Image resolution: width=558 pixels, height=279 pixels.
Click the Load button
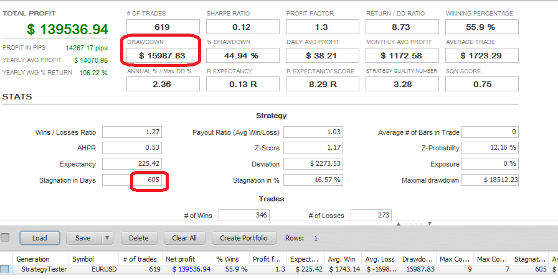[39, 238]
